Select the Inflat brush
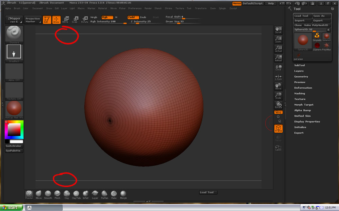The image size is (339, 211). (x=85, y=194)
